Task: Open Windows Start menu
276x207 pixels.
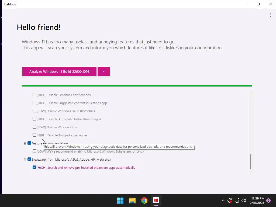Action: 120,201
